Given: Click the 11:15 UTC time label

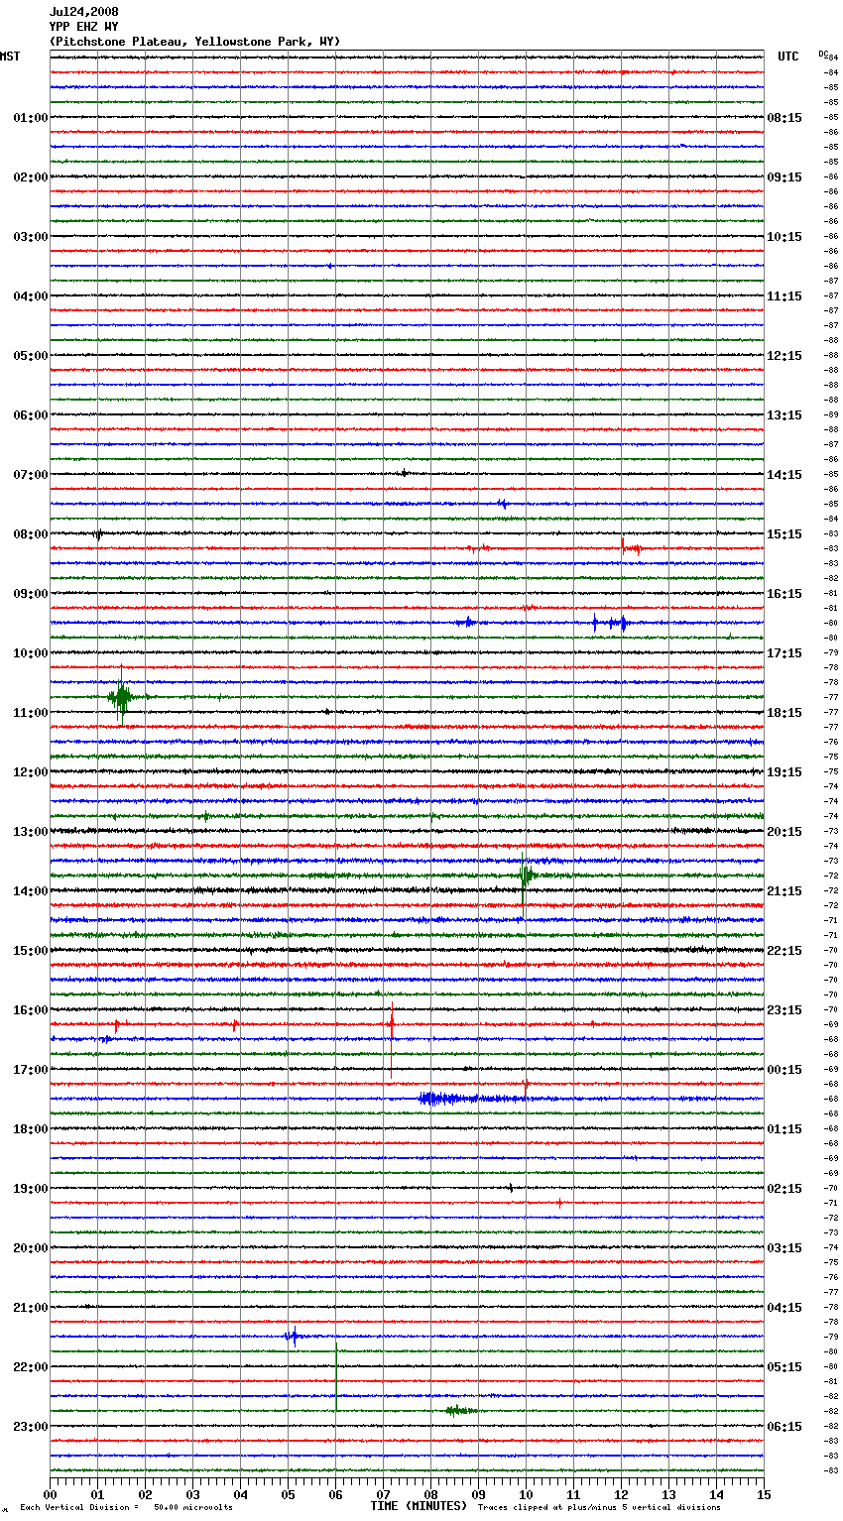Looking at the screenshot, I should (784, 296).
